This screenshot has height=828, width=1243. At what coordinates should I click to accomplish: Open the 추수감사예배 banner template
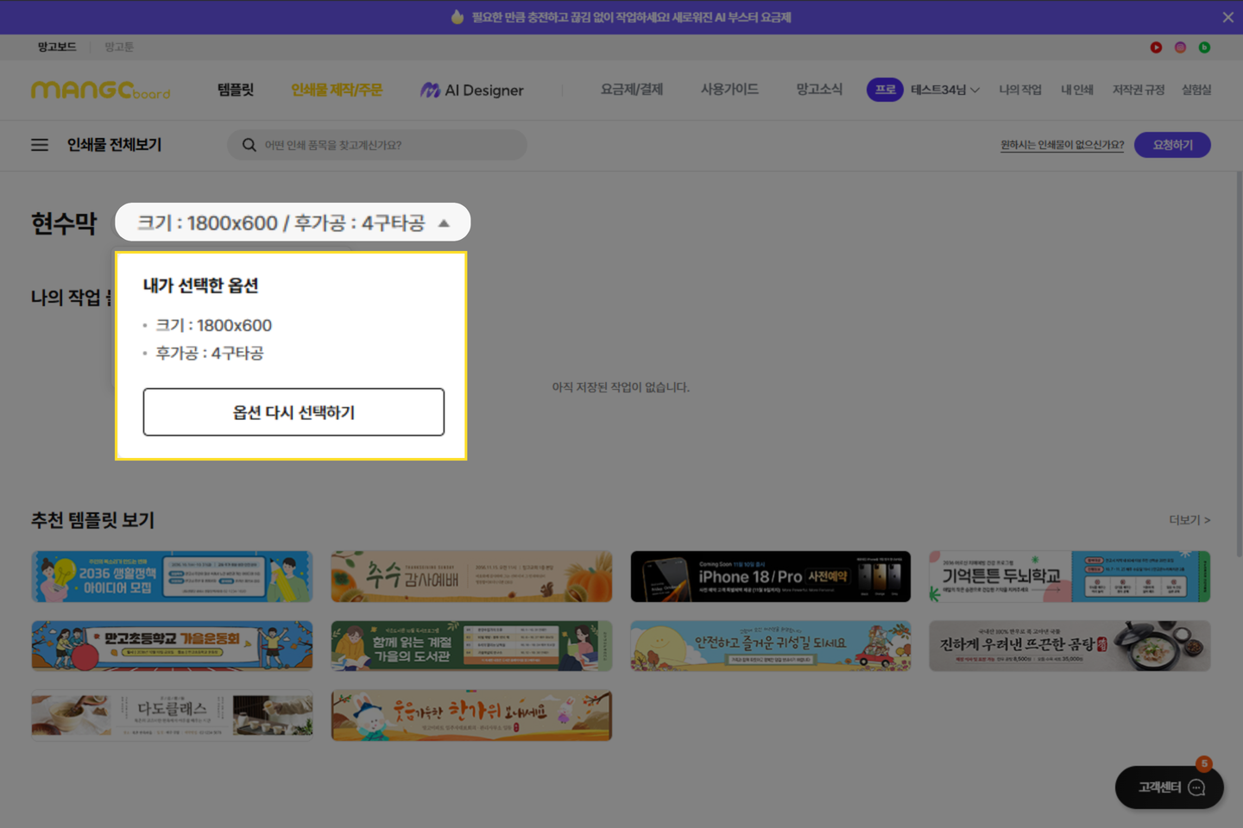coord(471,576)
